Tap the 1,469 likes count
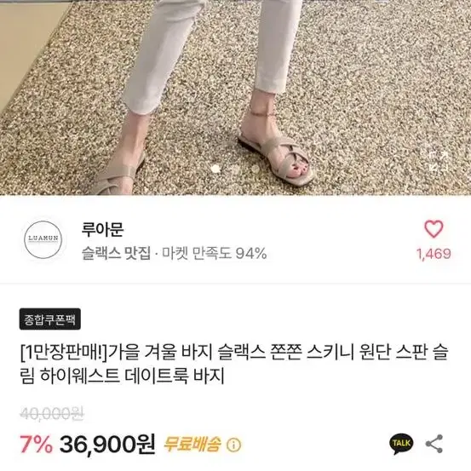 [434, 254]
